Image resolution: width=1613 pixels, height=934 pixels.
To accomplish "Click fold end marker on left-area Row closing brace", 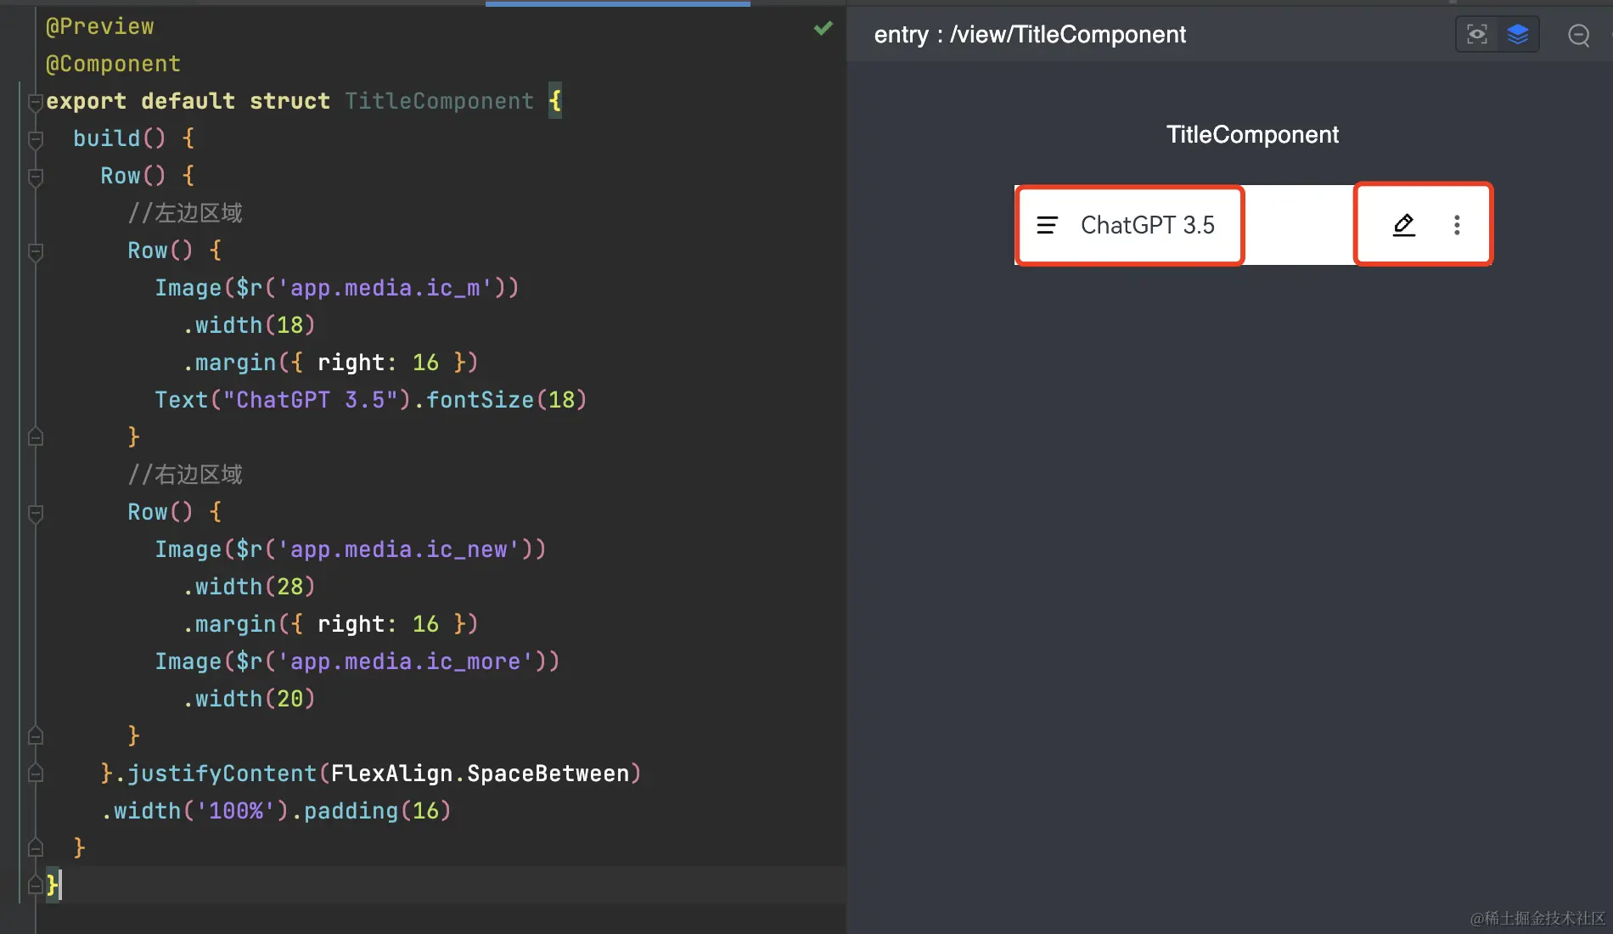I will (x=36, y=437).
